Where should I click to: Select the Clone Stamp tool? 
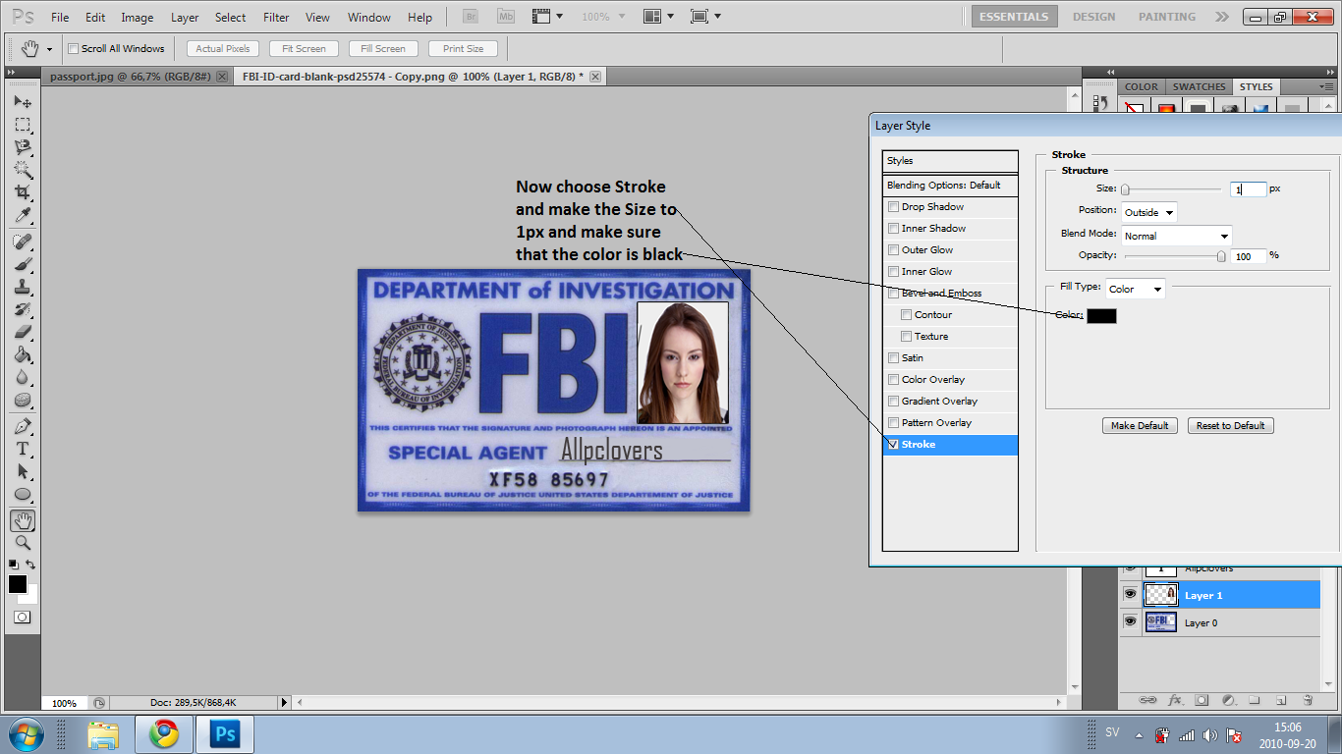pos(22,287)
